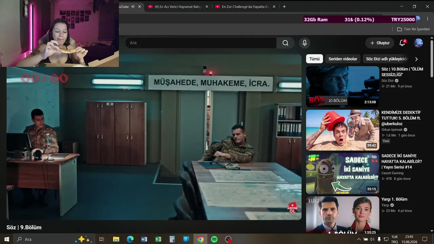Click the 'Söz | 9.Bölüm' video title
The height and width of the screenshot is (244, 434).
click(x=24, y=227)
